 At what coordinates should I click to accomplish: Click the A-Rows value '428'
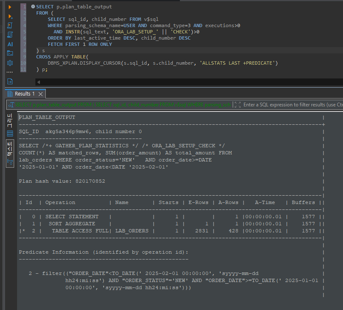(x=233, y=231)
